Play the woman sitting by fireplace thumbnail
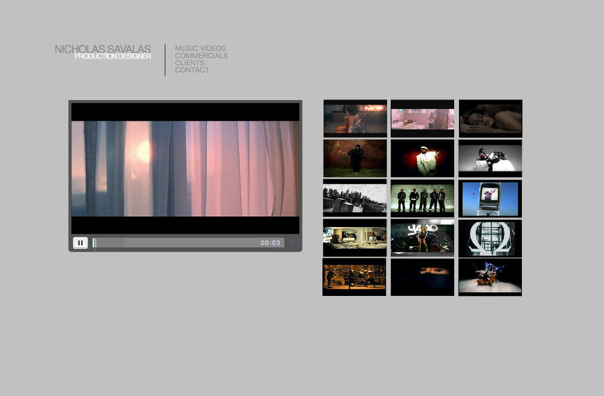Screen dimensions: 604x396 [x=355, y=119]
